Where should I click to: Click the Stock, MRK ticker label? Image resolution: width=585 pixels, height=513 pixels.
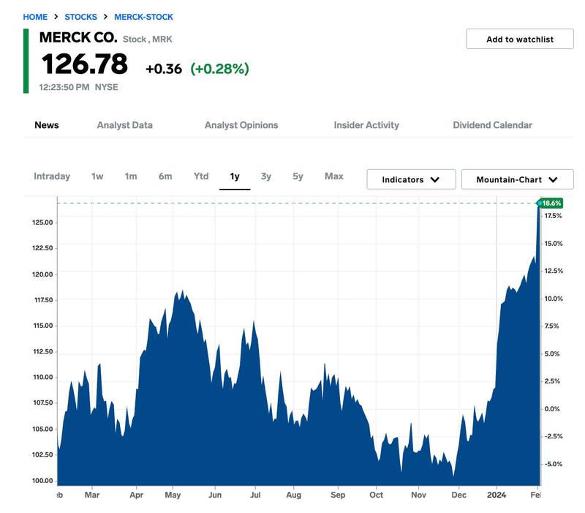click(148, 40)
